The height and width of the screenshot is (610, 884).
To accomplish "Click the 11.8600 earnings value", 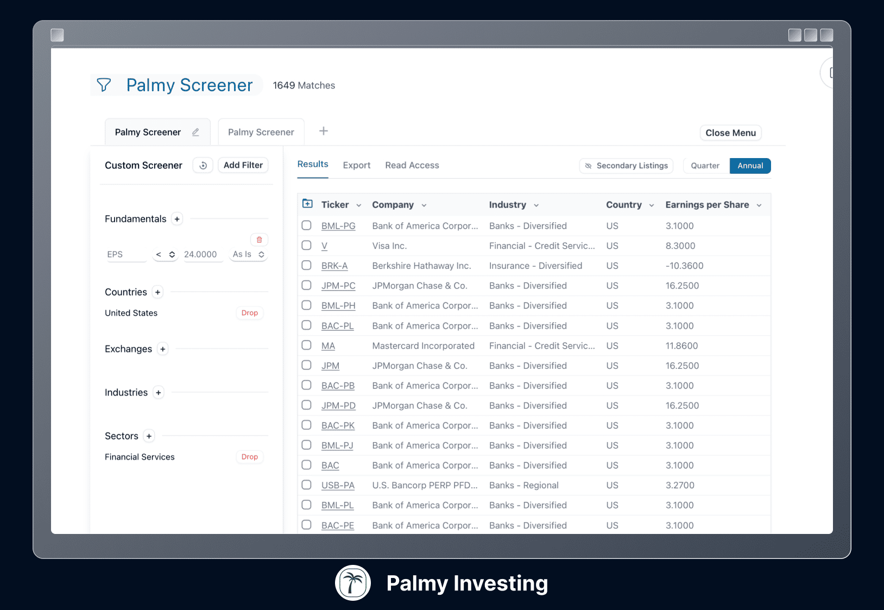I will pyautogui.click(x=681, y=345).
